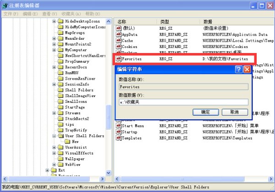Click the string value icon for AppData

(119, 34)
